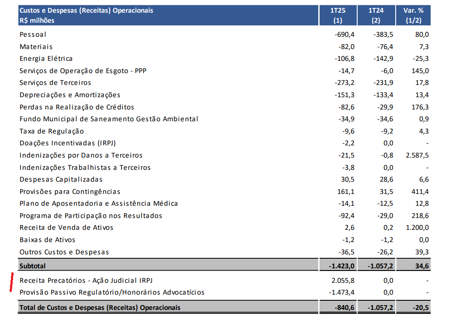449x320 pixels.
Task: Click the 1T24 column header
Action: pos(376,15)
